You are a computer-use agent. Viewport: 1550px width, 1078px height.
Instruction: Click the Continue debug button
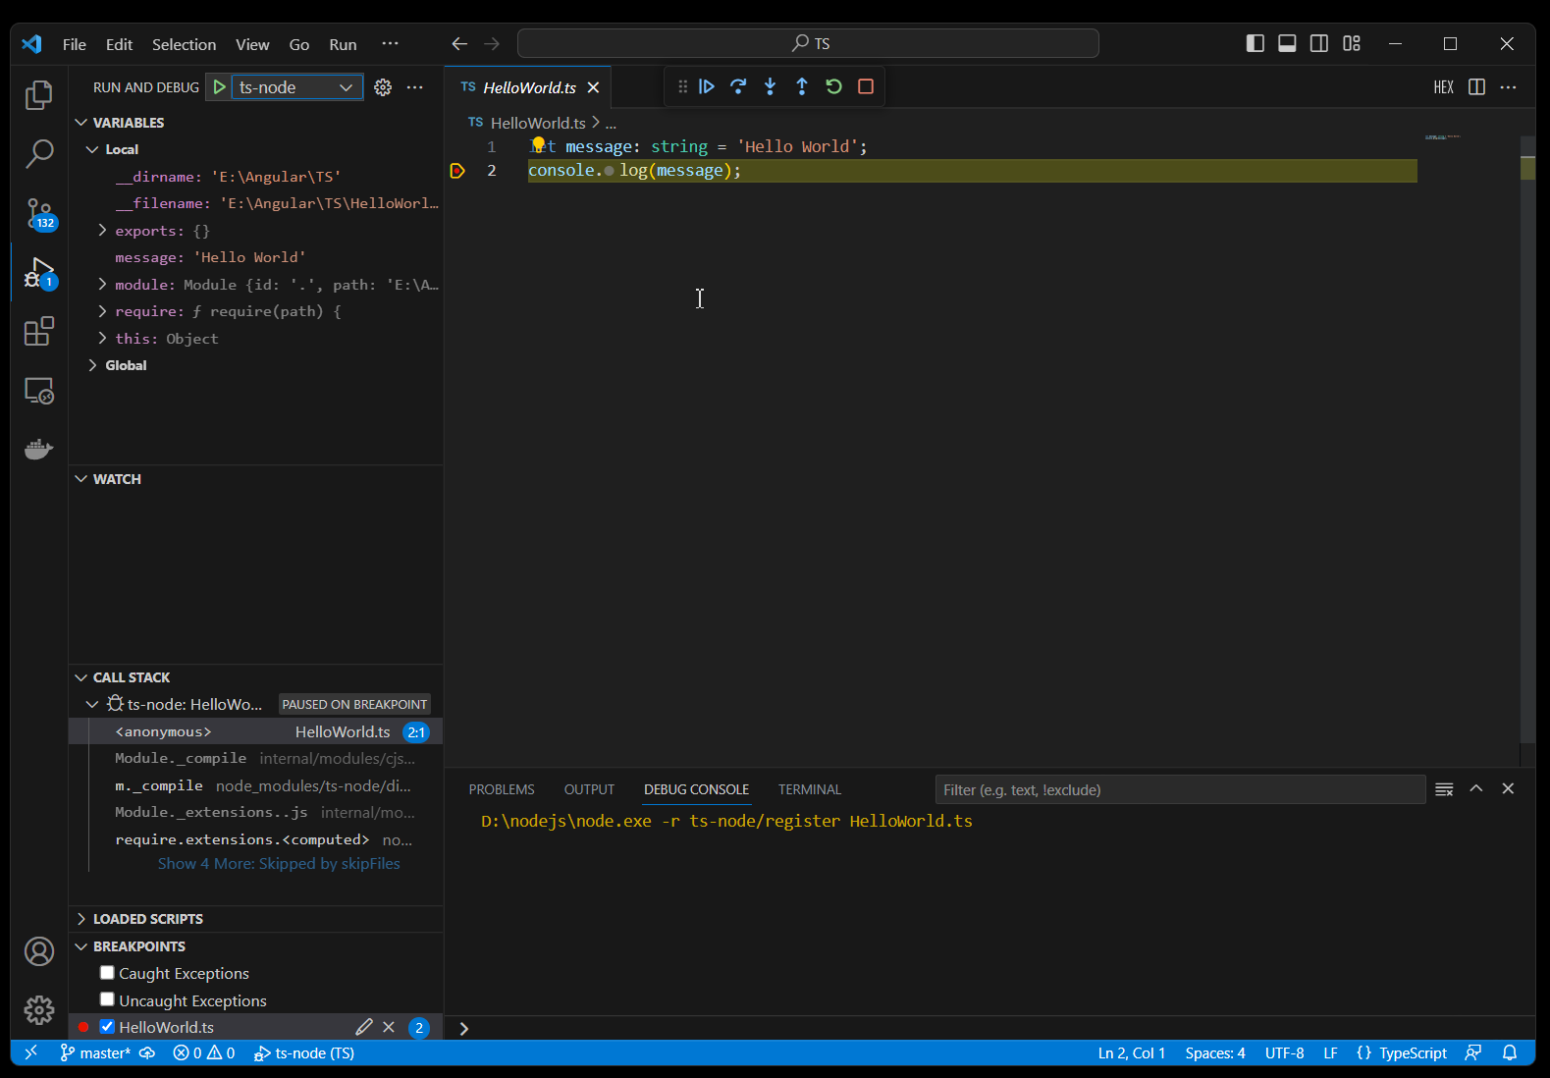(x=707, y=86)
